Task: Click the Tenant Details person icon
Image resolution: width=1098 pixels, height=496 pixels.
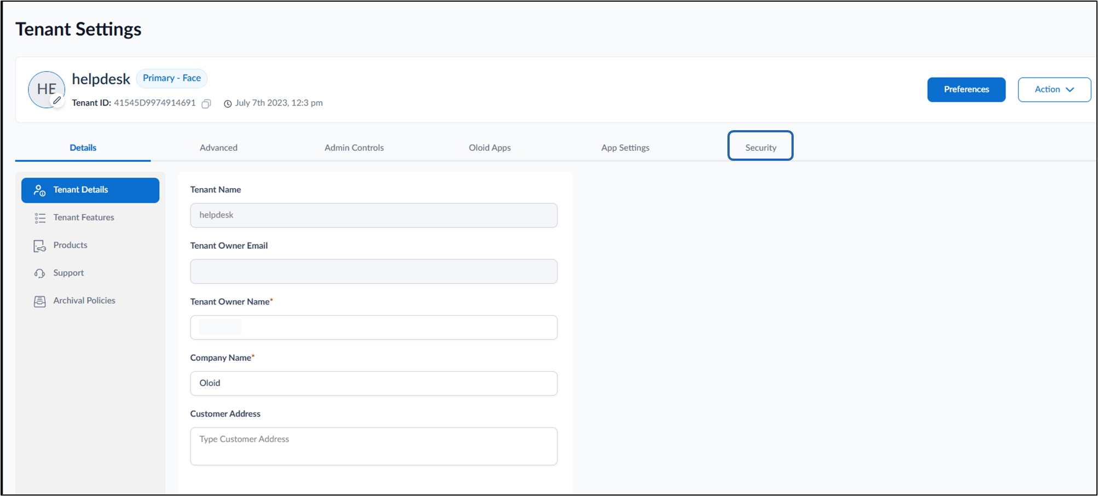Action: (39, 190)
